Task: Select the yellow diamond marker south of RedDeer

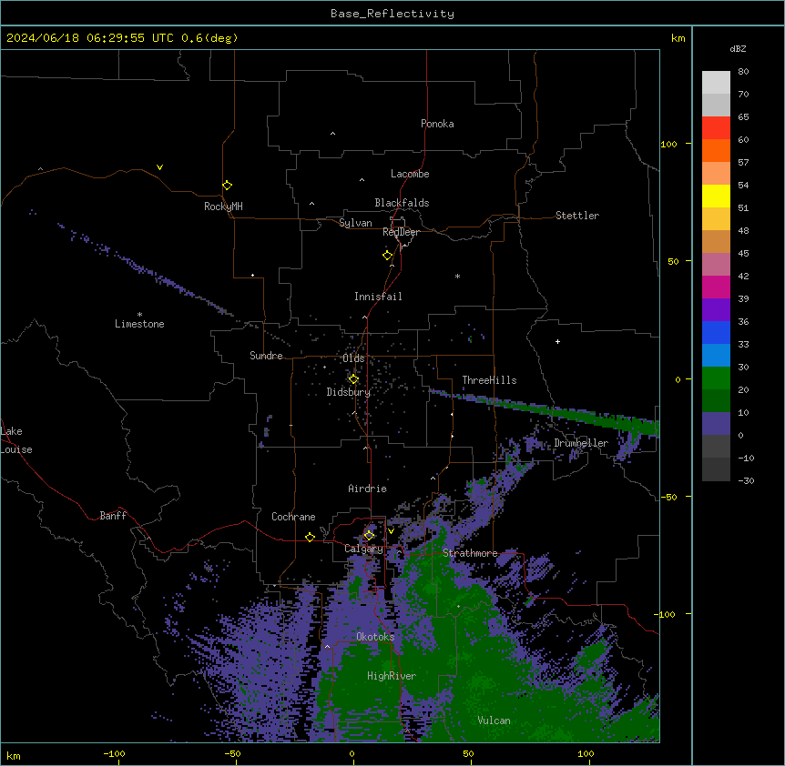Action: (x=387, y=256)
